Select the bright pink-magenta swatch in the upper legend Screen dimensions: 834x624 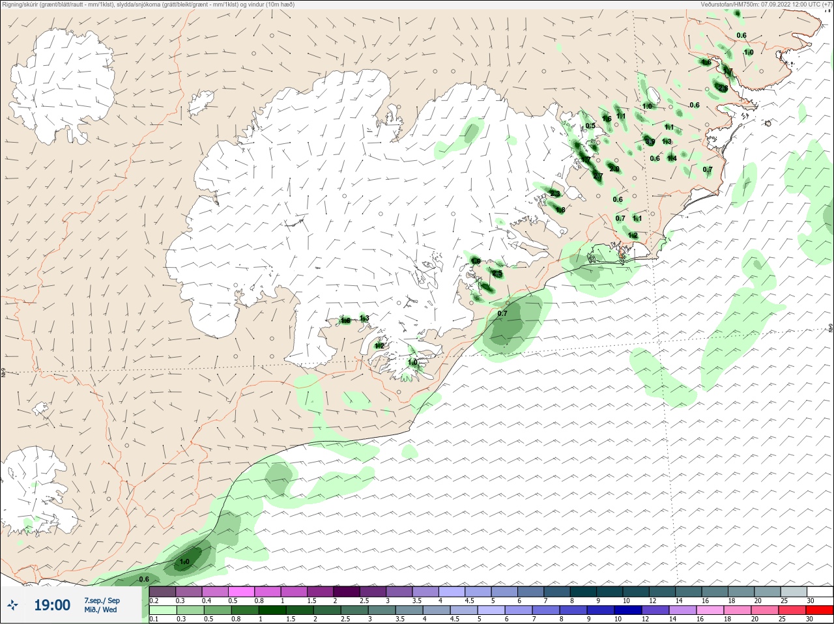241,592
